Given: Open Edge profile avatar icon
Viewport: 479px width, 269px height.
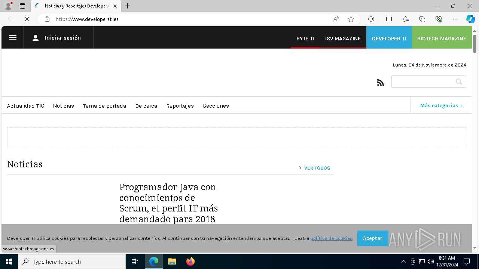Looking at the screenshot, I should coord(8,6).
